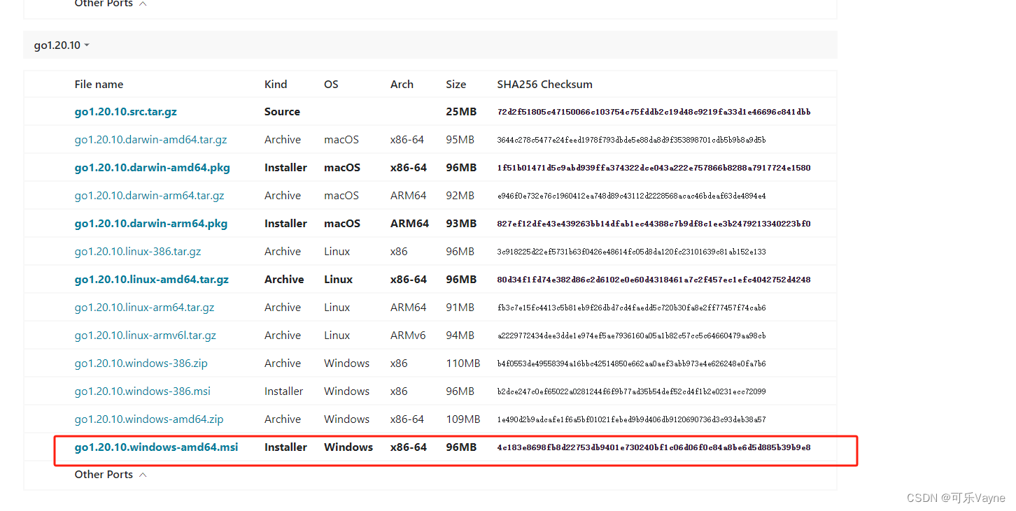Download go1.20.10.darwin-arm64.pkg installer
The width and height of the screenshot is (1016, 511).
pyautogui.click(x=150, y=224)
